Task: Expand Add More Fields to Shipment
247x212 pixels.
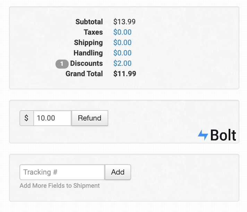Action: [60, 186]
